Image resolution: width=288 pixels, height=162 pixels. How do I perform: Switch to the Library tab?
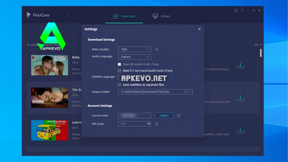[x=162, y=16]
